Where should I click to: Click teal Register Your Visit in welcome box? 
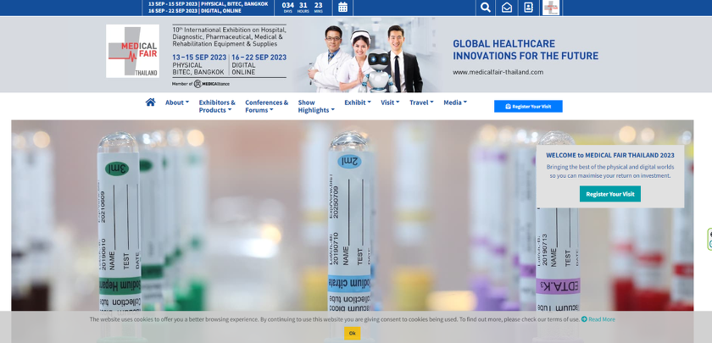[x=609, y=194]
